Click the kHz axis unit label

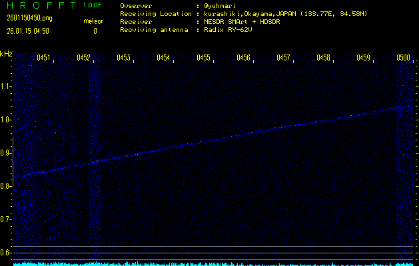(x=6, y=54)
